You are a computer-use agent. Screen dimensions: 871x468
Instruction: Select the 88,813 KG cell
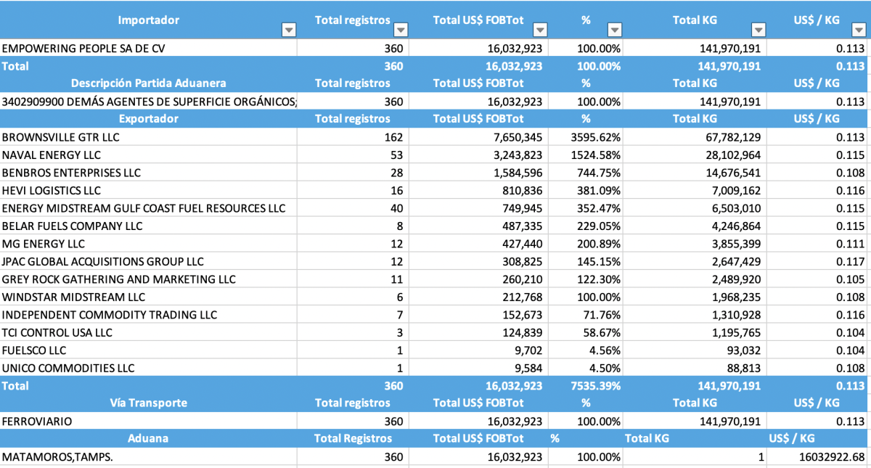tap(695, 369)
